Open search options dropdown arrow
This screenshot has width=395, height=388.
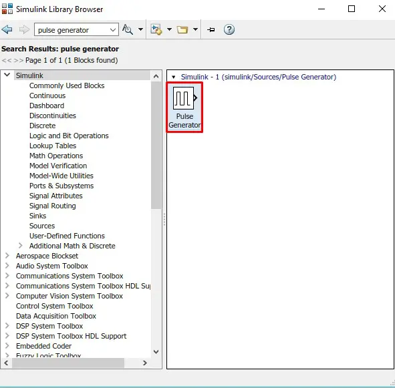click(140, 29)
